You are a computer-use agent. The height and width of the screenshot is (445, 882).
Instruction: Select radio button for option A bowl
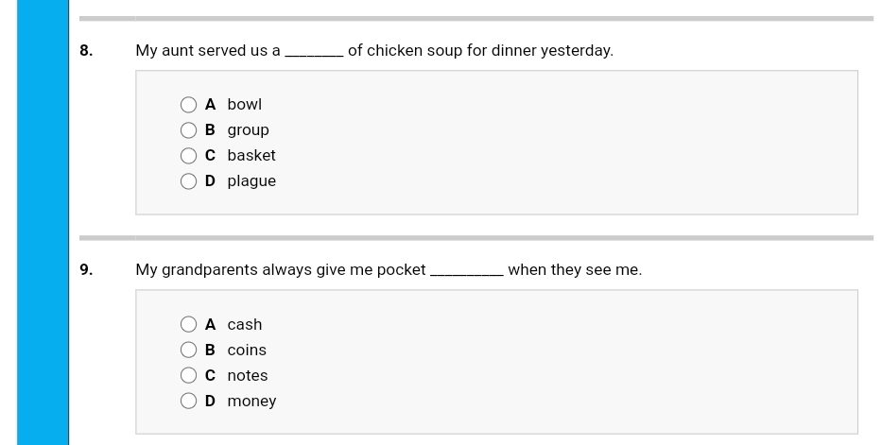click(x=189, y=105)
